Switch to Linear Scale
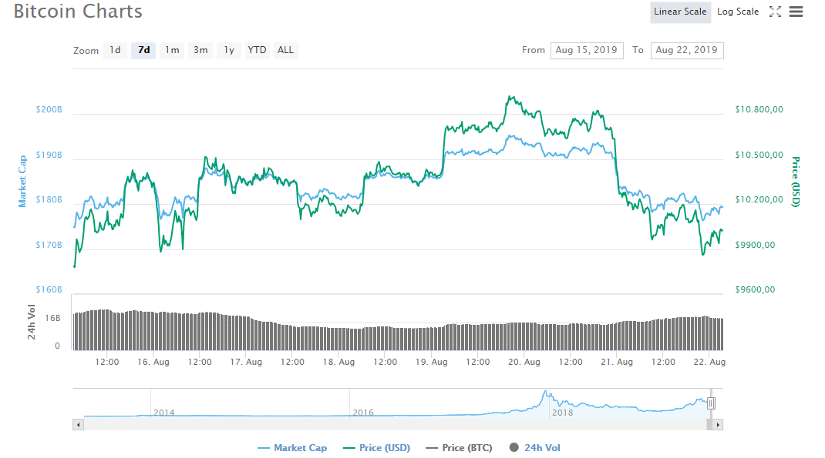825x458 pixels. point(680,12)
